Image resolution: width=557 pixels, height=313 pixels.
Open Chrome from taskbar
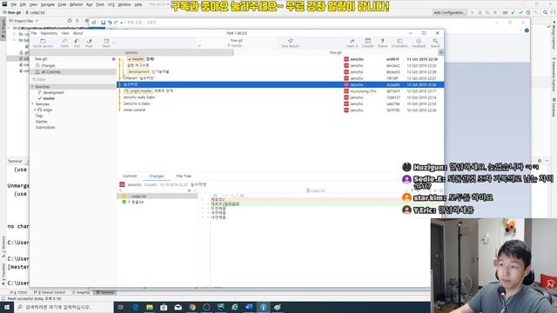[192, 307]
